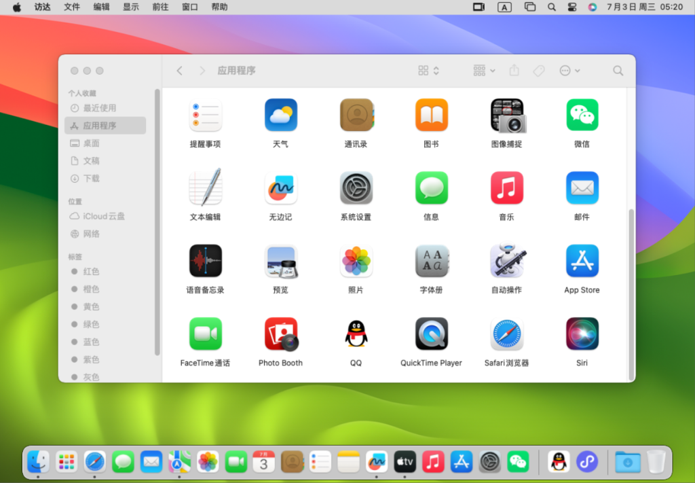The height and width of the screenshot is (483, 695).
Task: Open the QQ penguin app in Finder
Action: (356, 334)
